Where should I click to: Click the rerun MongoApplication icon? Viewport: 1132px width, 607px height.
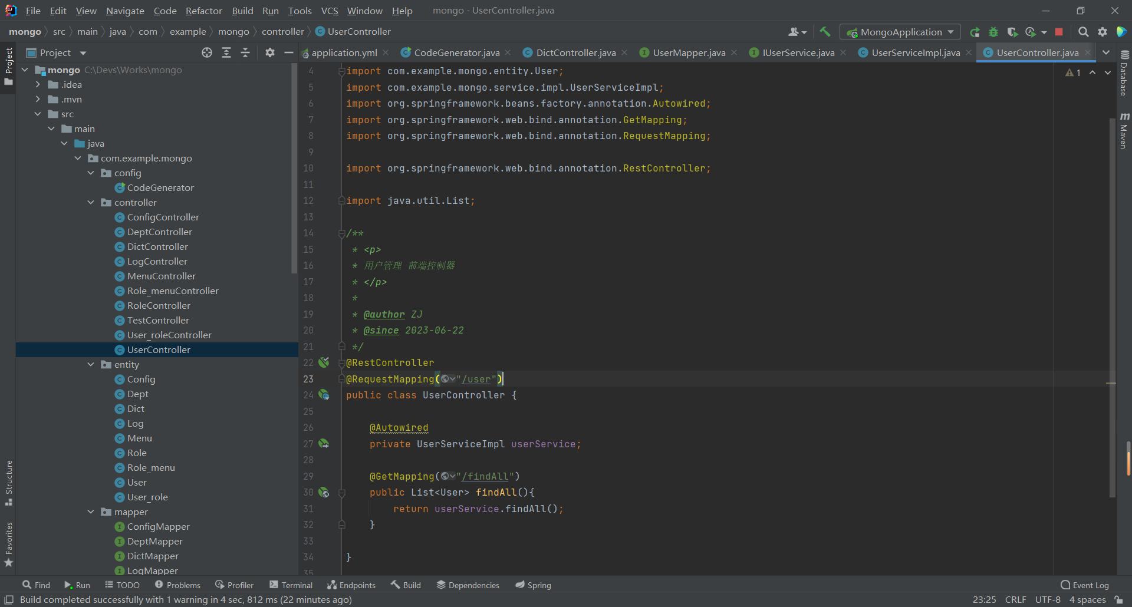point(975,32)
